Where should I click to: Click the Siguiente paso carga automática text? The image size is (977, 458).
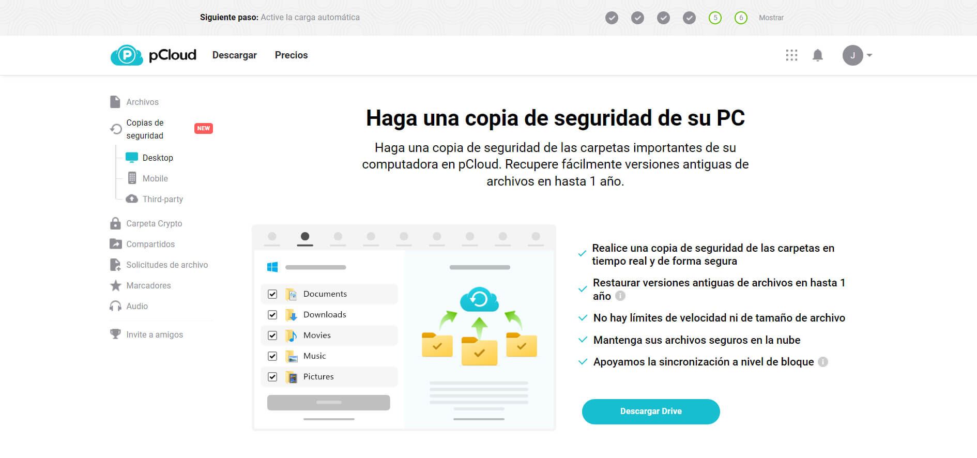[x=280, y=18]
